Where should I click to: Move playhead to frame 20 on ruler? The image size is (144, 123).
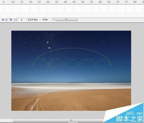tap(31, 2)
